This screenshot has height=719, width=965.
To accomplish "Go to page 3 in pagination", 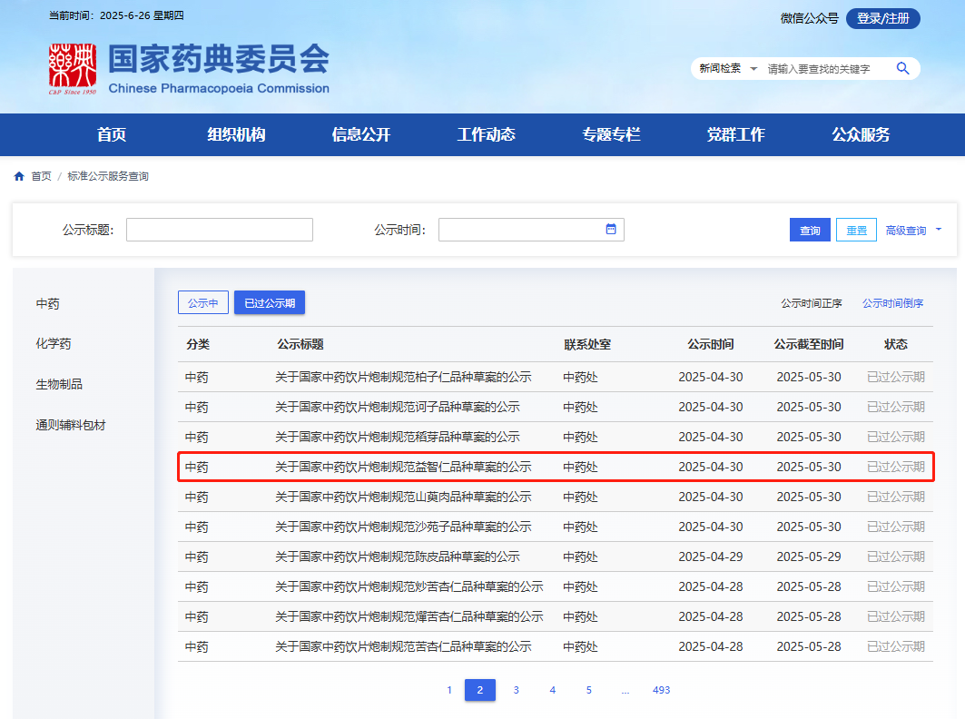I will click(x=516, y=690).
